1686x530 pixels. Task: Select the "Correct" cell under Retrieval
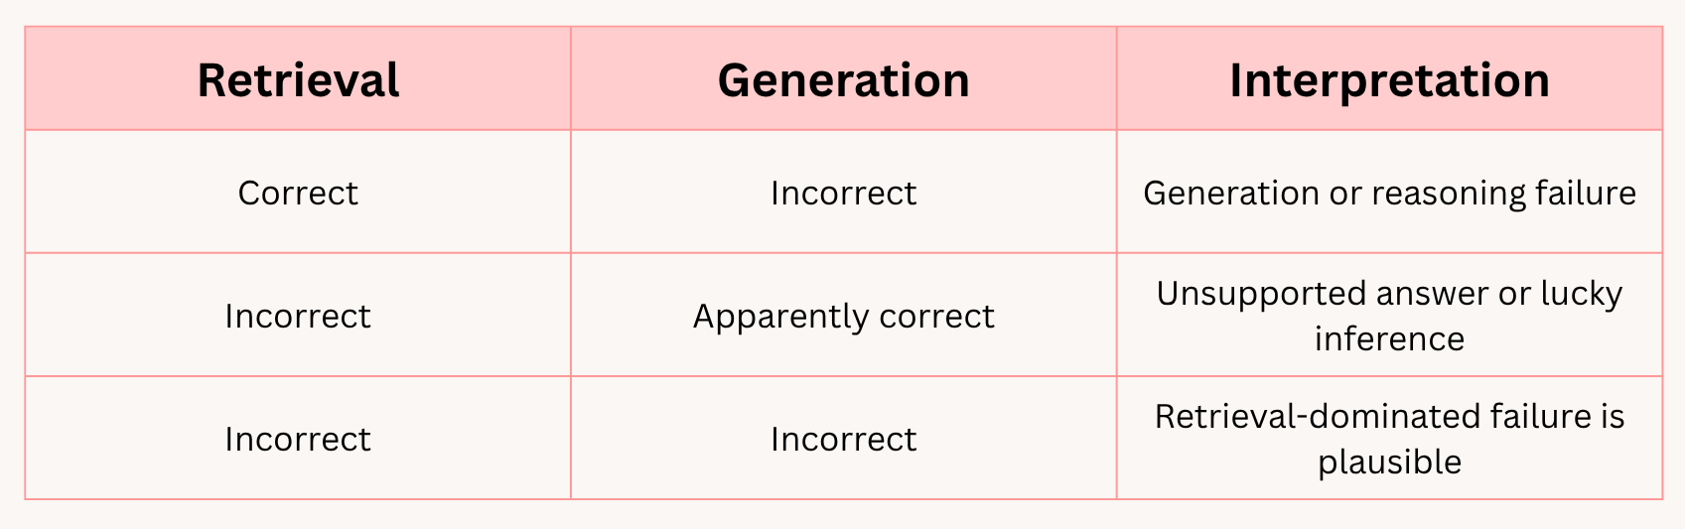[x=298, y=192]
